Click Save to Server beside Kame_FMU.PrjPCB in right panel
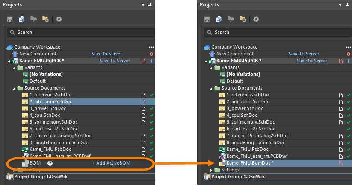This screenshot has height=185, width=352. 312,61
